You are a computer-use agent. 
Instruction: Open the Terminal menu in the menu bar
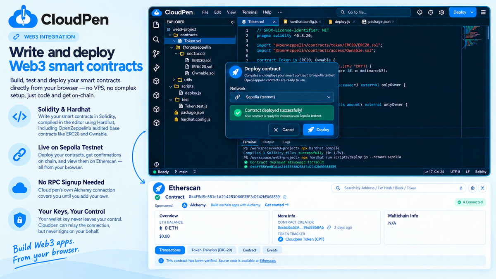coord(250,12)
